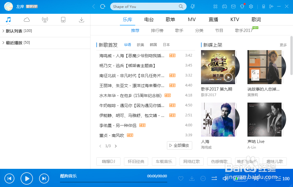Open 声呐 Live album cover
This screenshot has width=293, height=187.
click(264, 120)
